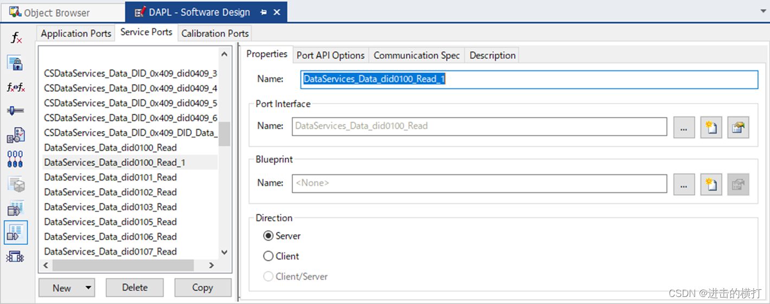This screenshot has height=304, width=770.
Task: Browse port interface with ellipsis button
Action: (x=684, y=128)
